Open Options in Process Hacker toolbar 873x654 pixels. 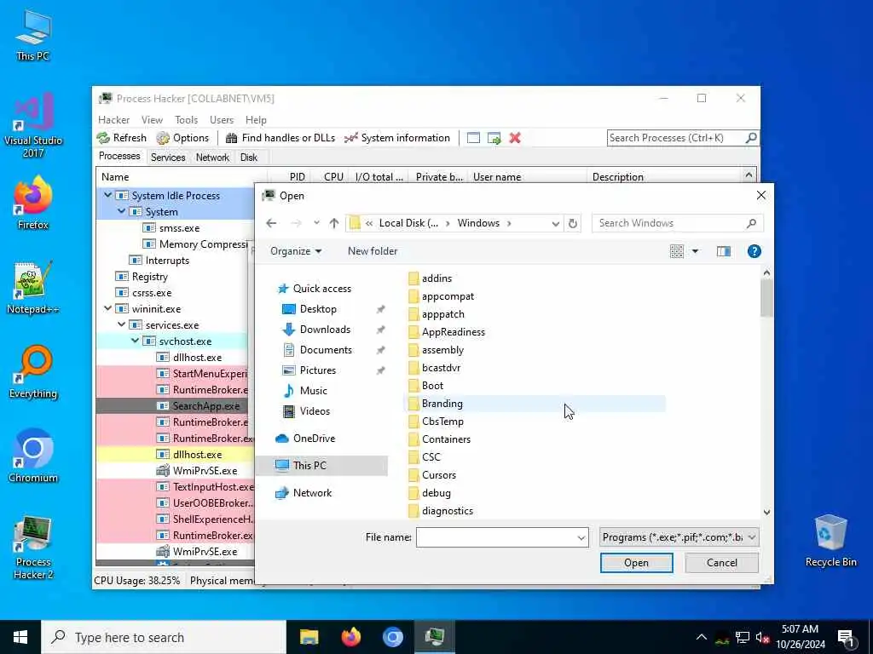[182, 138]
